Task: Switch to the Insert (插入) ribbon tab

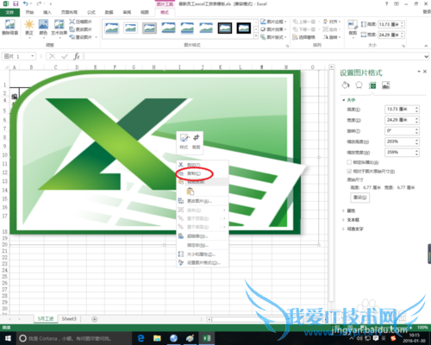Action: [47, 12]
